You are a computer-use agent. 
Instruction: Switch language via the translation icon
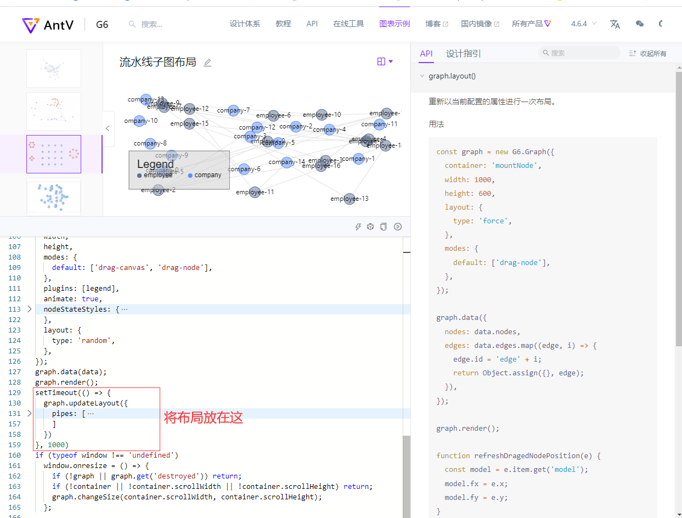615,24
